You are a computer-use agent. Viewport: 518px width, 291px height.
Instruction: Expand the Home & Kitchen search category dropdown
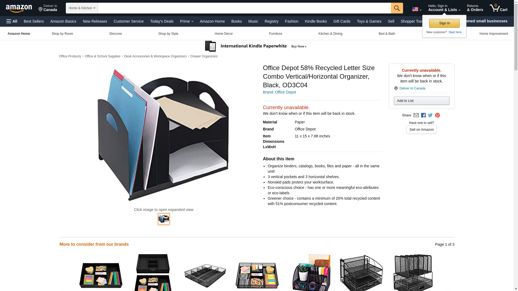coord(82,8)
